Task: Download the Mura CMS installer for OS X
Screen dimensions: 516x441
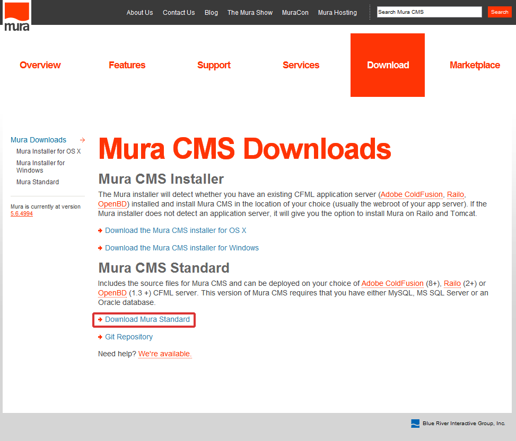Action: 176,231
